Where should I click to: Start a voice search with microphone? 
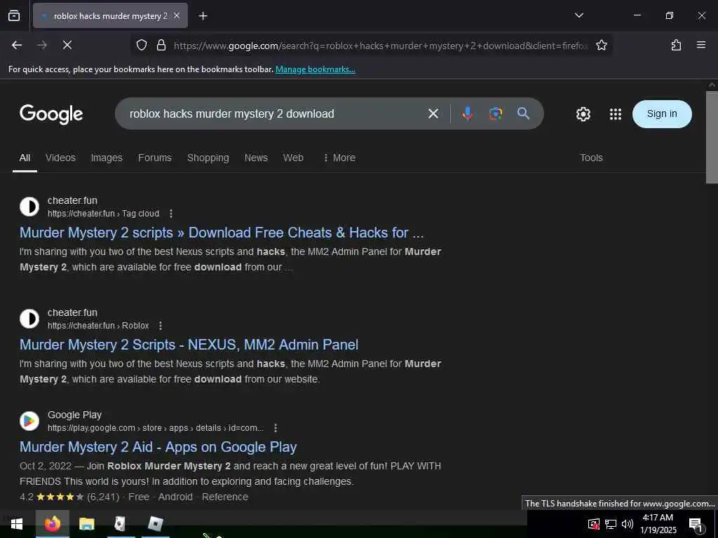[467, 113]
